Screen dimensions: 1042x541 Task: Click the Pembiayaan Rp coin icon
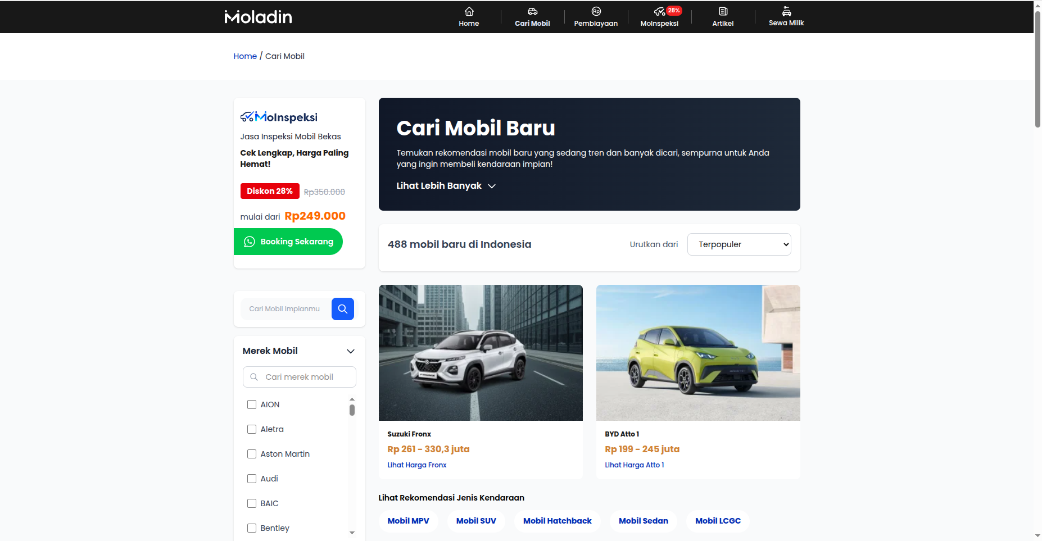click(x=596, y=11)
